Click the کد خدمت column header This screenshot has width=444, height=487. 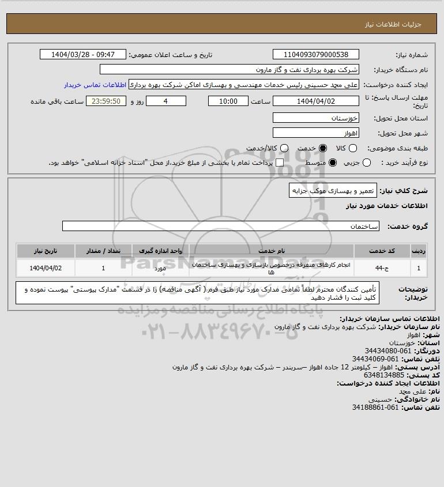point(382,251)
